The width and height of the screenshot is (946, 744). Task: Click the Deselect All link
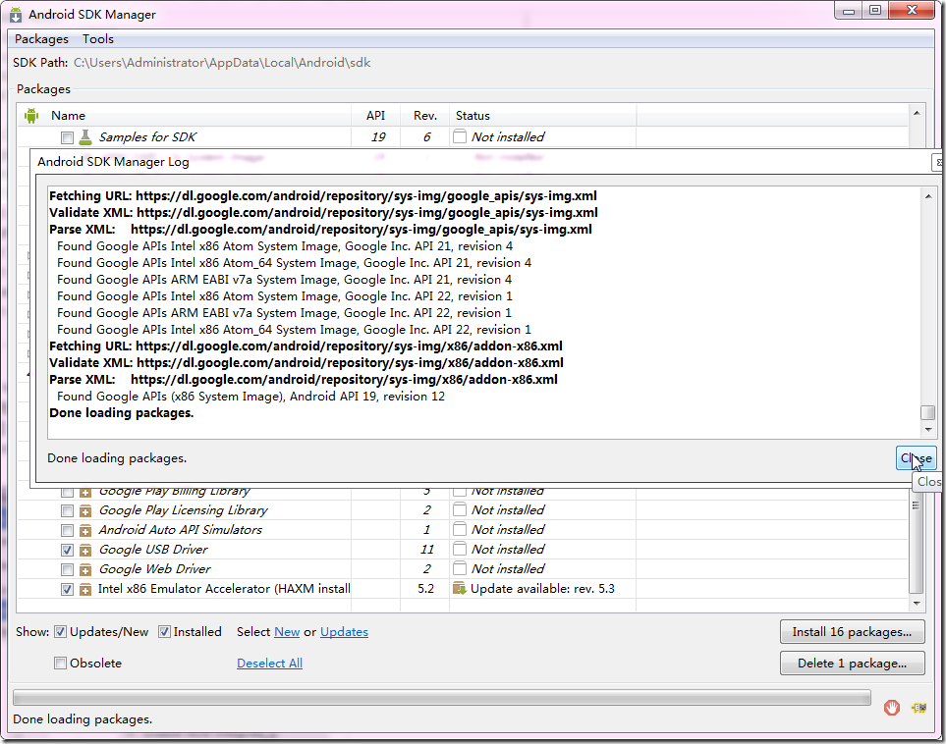[270, 664]
